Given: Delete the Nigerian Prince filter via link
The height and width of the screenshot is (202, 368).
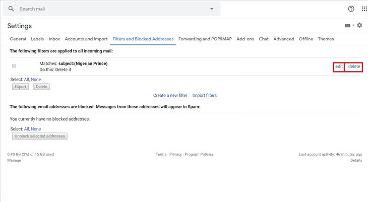Looking at the screenshot, I should (354, 66).
